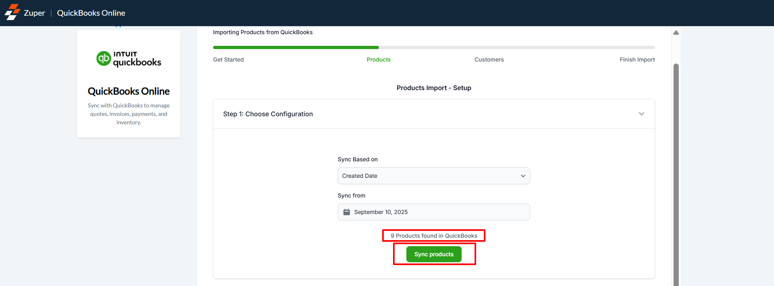Click the Zuper brand name in header
This screenshot has height=286, width=774.
coord(34,13)
